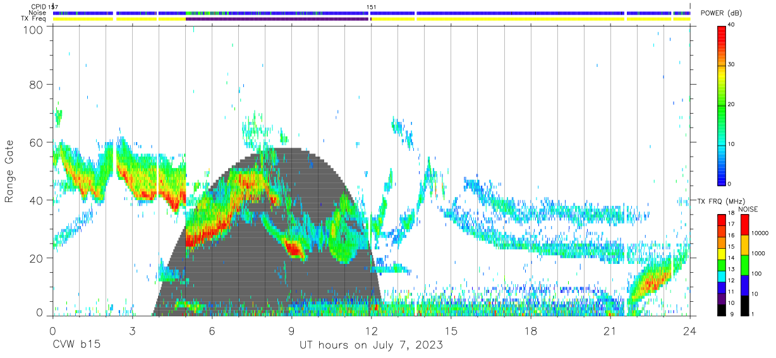Click the 100 value on NOISE scale
Screen dimensions: 776x358
757,273
